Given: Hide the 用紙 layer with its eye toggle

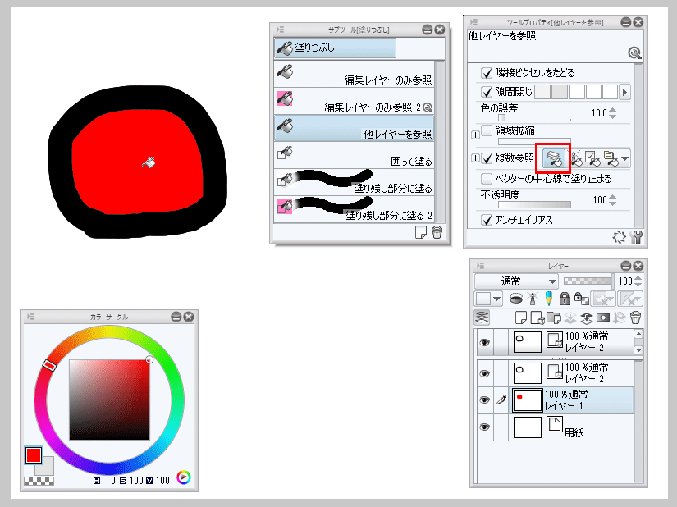Looking at the screenshot, I should 484,427.
